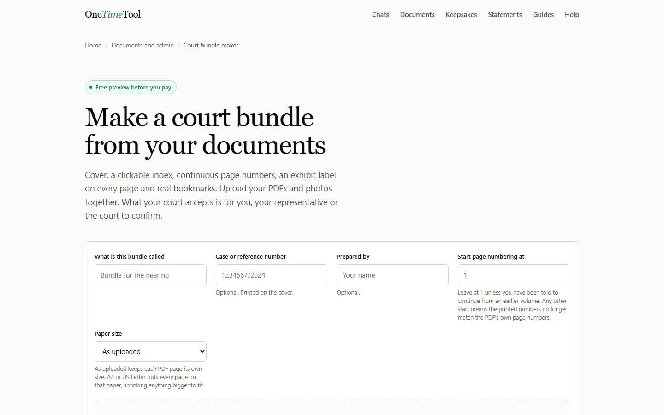
Task: Click the What is this bundle called label
Action: click(130, 256)
